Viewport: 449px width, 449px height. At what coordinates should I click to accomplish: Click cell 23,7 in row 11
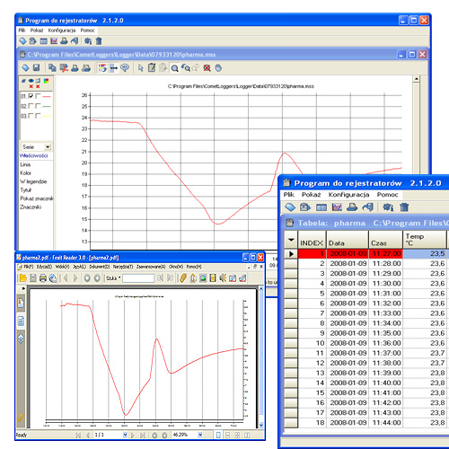pos(424,353)
